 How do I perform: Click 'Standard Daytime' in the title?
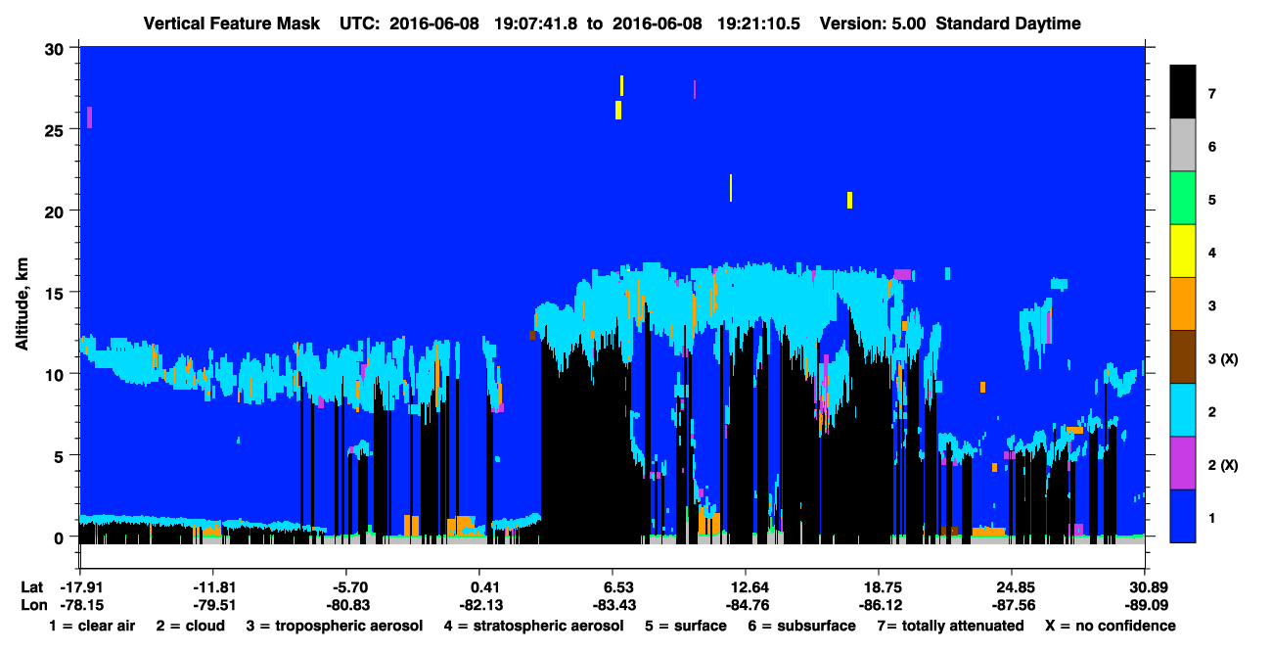click(x=1009, y=23)
